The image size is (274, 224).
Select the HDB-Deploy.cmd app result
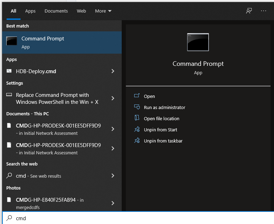pyautogui.click(x=62, y=71)
